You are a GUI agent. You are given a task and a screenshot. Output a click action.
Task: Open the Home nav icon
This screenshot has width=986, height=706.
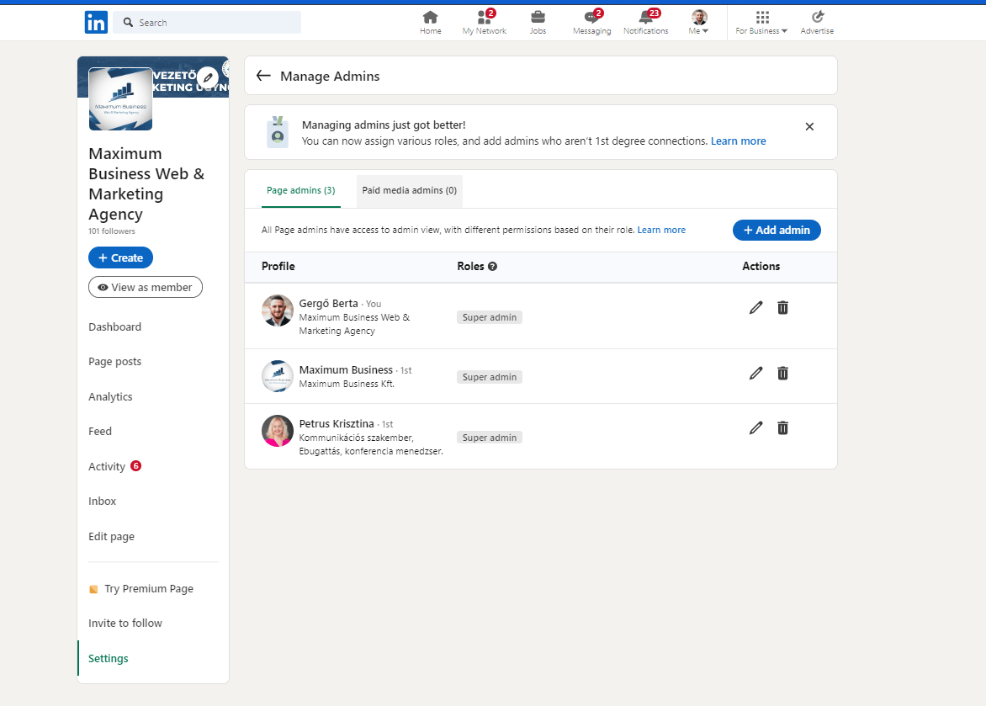[x=430, y=23]
